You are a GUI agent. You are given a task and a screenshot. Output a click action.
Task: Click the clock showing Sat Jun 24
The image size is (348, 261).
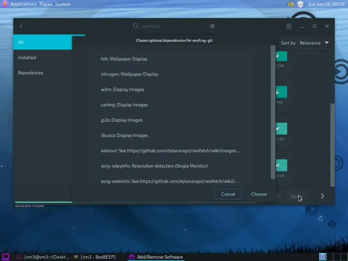[326, 4]
